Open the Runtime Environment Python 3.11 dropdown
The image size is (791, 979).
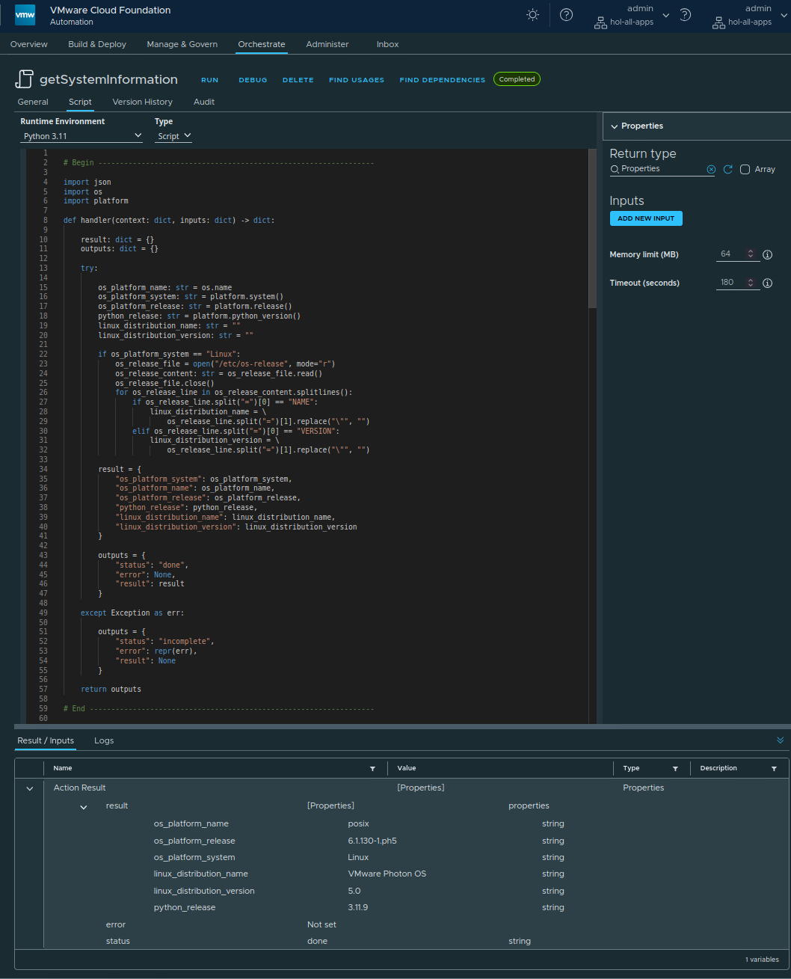[81, 135]
